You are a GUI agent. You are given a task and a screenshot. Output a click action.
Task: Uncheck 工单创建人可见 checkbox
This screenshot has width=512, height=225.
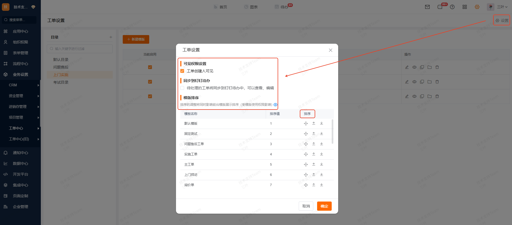[182, 71]
